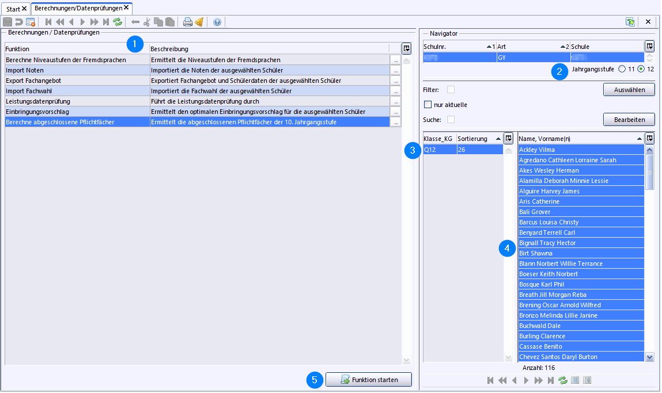Close the Berechnungen/Datenprüfungen tab

point(126,7)
